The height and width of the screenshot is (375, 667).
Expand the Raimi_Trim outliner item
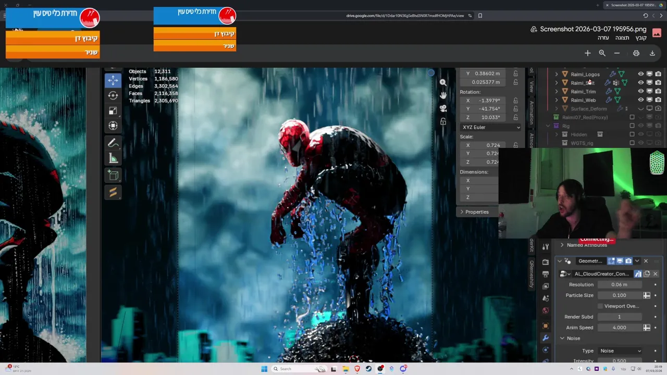click(x=557, y=92)
